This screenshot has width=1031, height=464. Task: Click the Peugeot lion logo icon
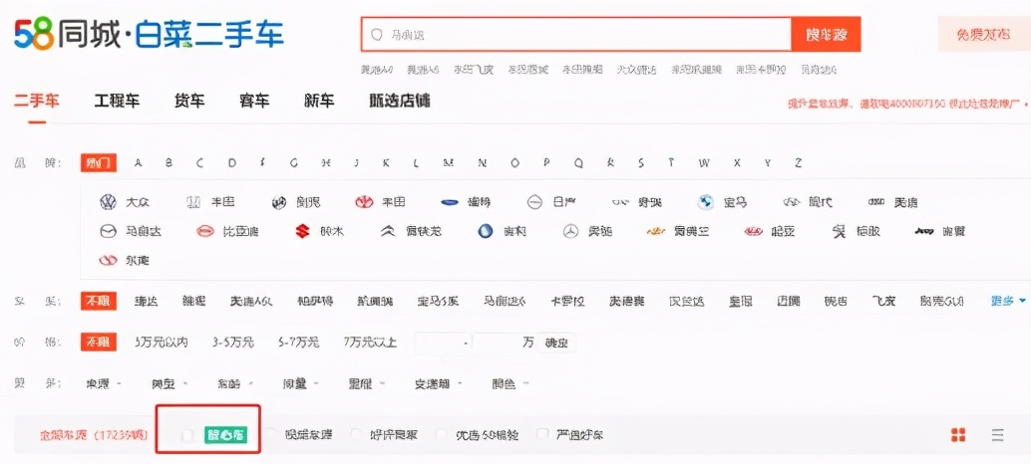click(839, 231)
